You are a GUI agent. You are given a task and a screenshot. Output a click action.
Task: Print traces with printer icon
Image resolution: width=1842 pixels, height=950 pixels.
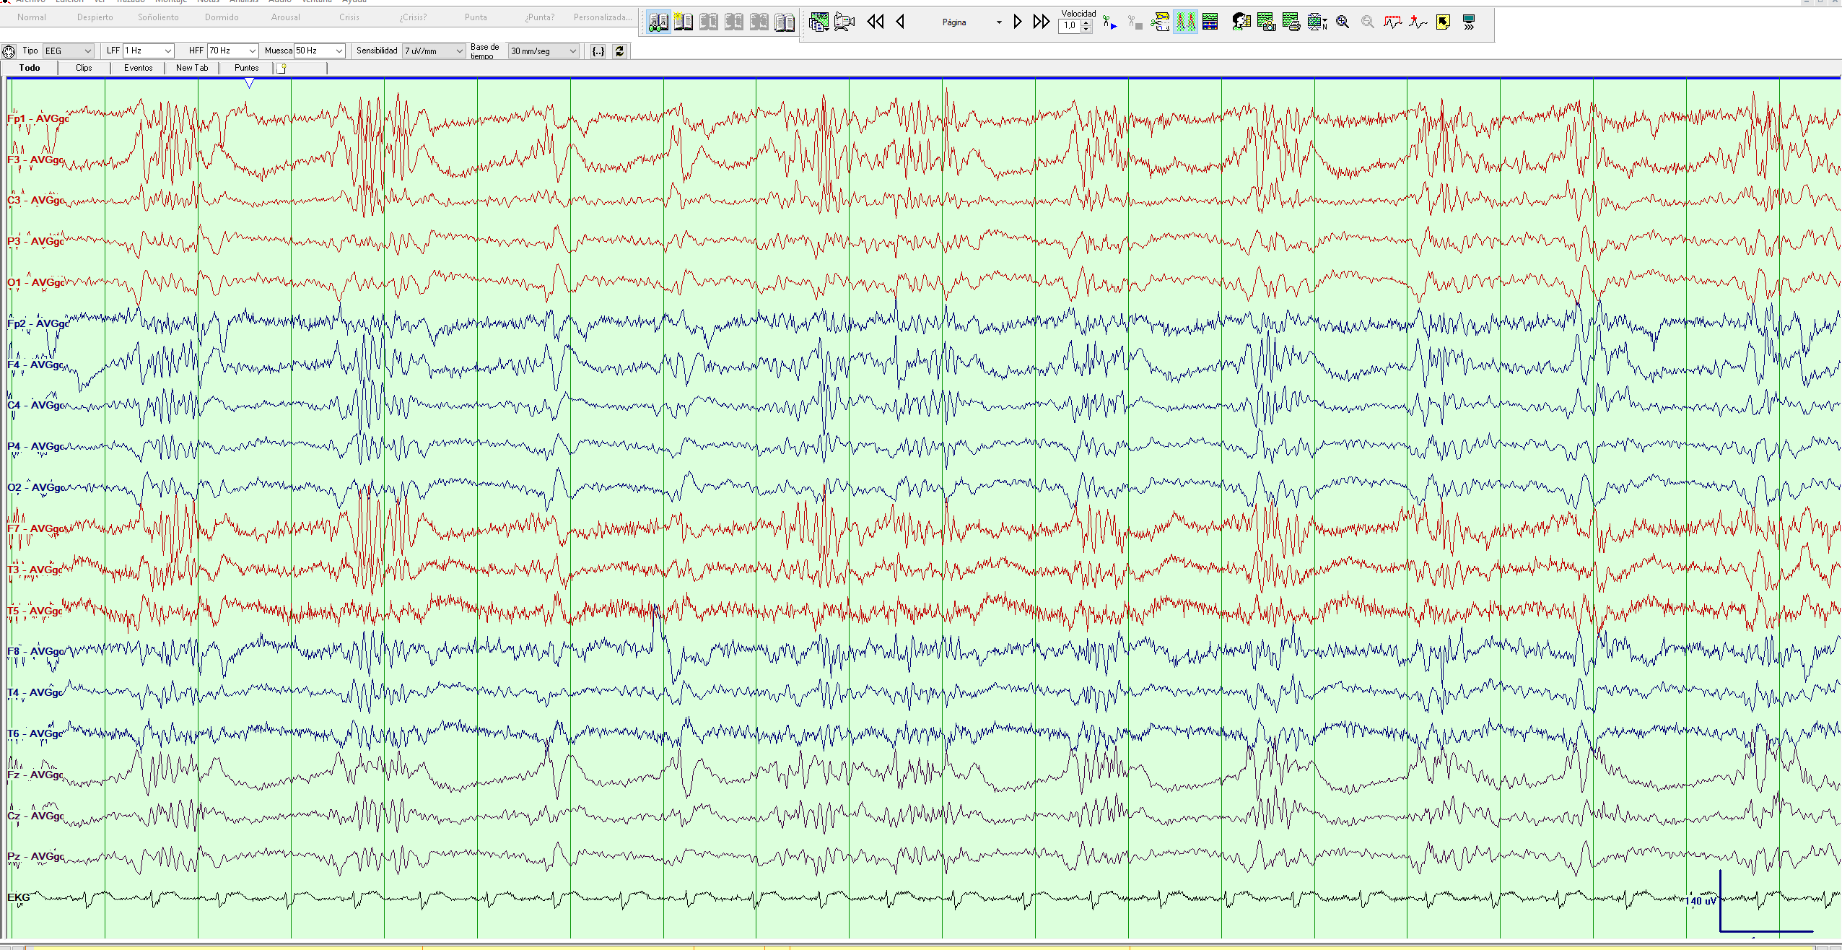[x=1292, y=22]
